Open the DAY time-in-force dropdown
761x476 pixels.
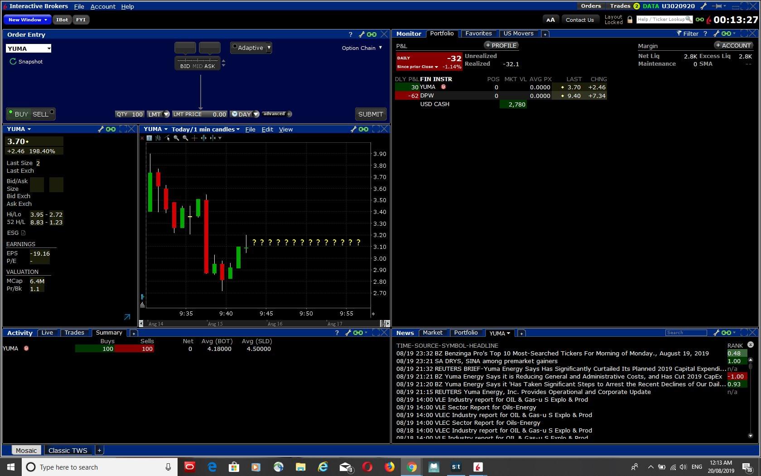256,114
